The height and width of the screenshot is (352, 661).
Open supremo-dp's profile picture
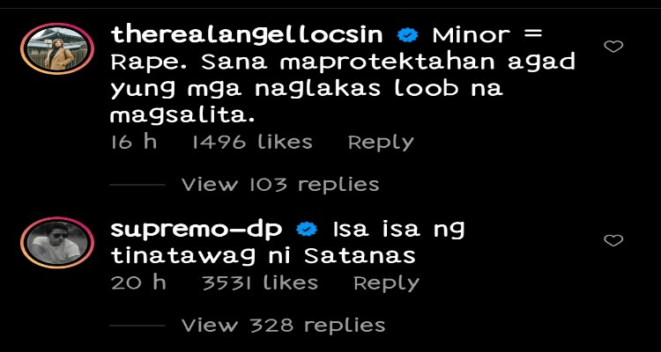tap(57, 243)
